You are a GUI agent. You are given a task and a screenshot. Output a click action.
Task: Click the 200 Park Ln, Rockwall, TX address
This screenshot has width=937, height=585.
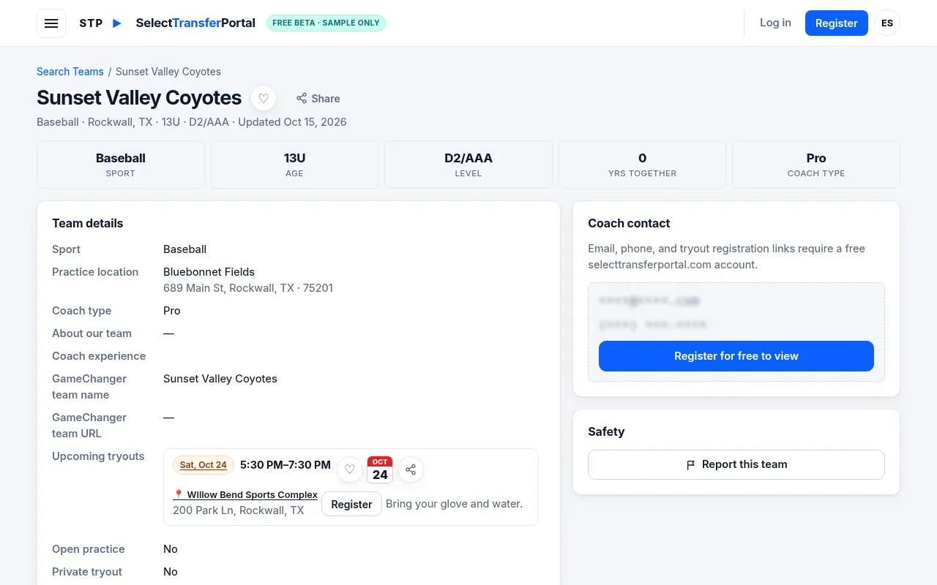(238, 510)
